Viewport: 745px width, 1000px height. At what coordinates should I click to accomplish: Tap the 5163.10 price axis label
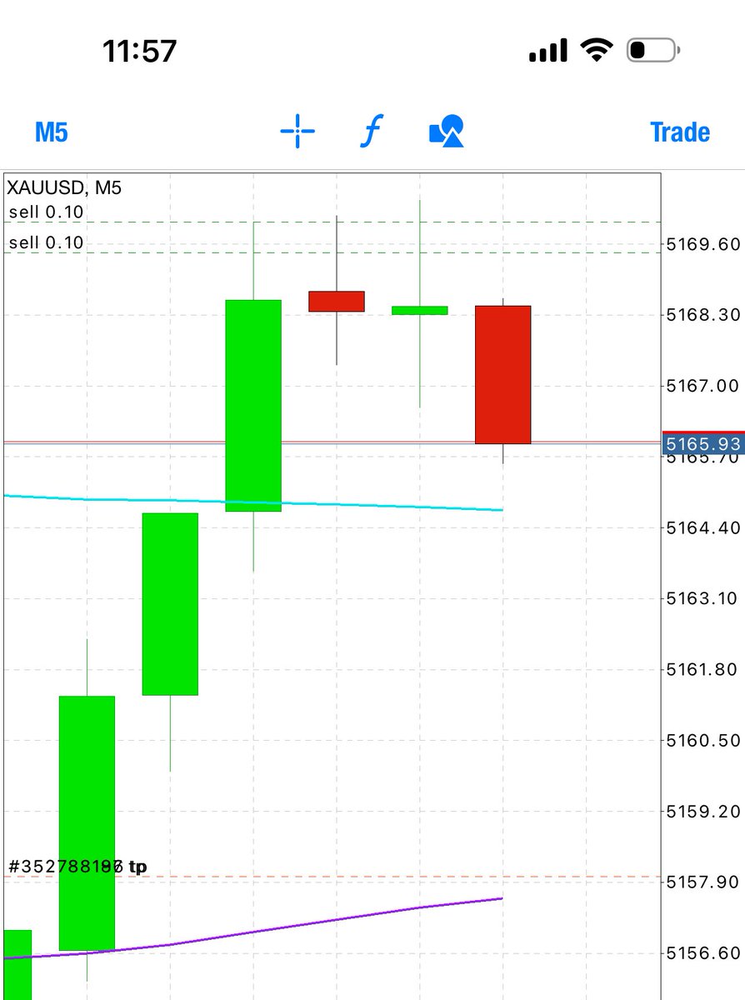pyautogui.click(x=703, y=598)
